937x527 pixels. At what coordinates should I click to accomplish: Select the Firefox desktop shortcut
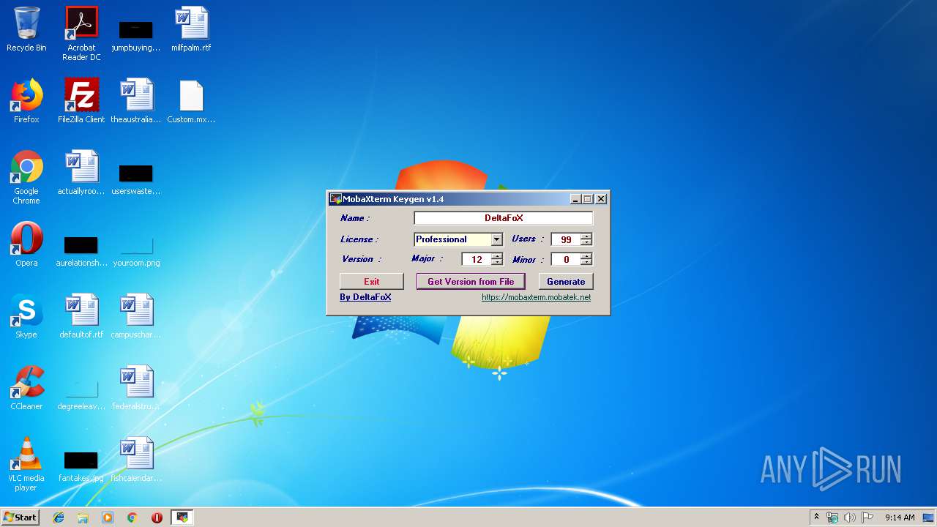click(x=26, y=101)
